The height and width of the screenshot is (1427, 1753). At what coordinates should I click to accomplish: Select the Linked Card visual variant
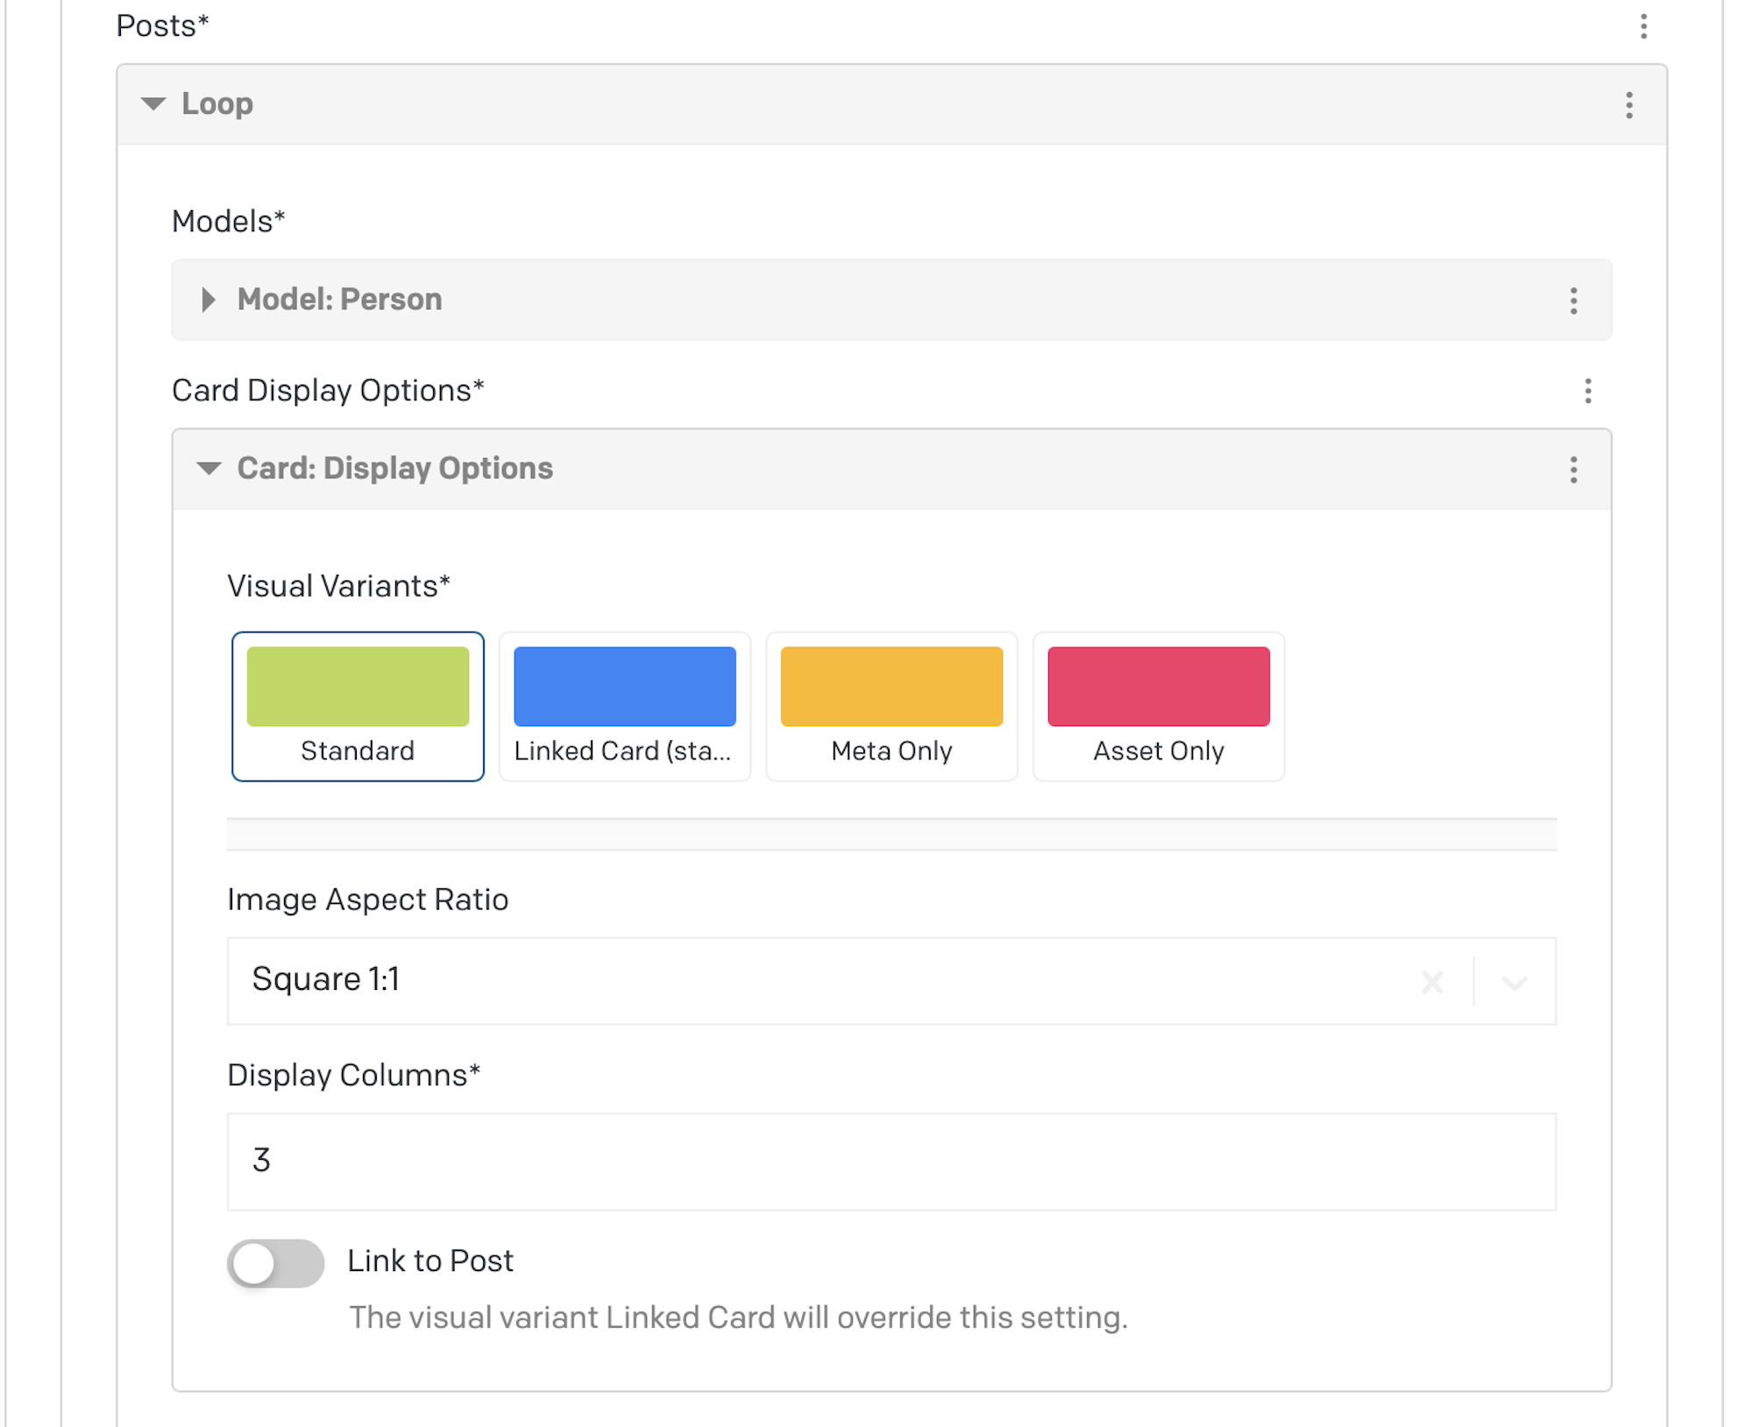coord(625,706)
